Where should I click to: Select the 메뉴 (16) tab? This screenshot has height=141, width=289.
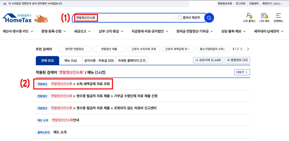[71, 61]
